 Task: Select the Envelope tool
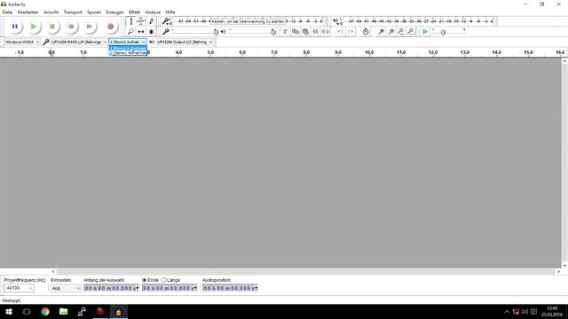[x=141, y=21]
